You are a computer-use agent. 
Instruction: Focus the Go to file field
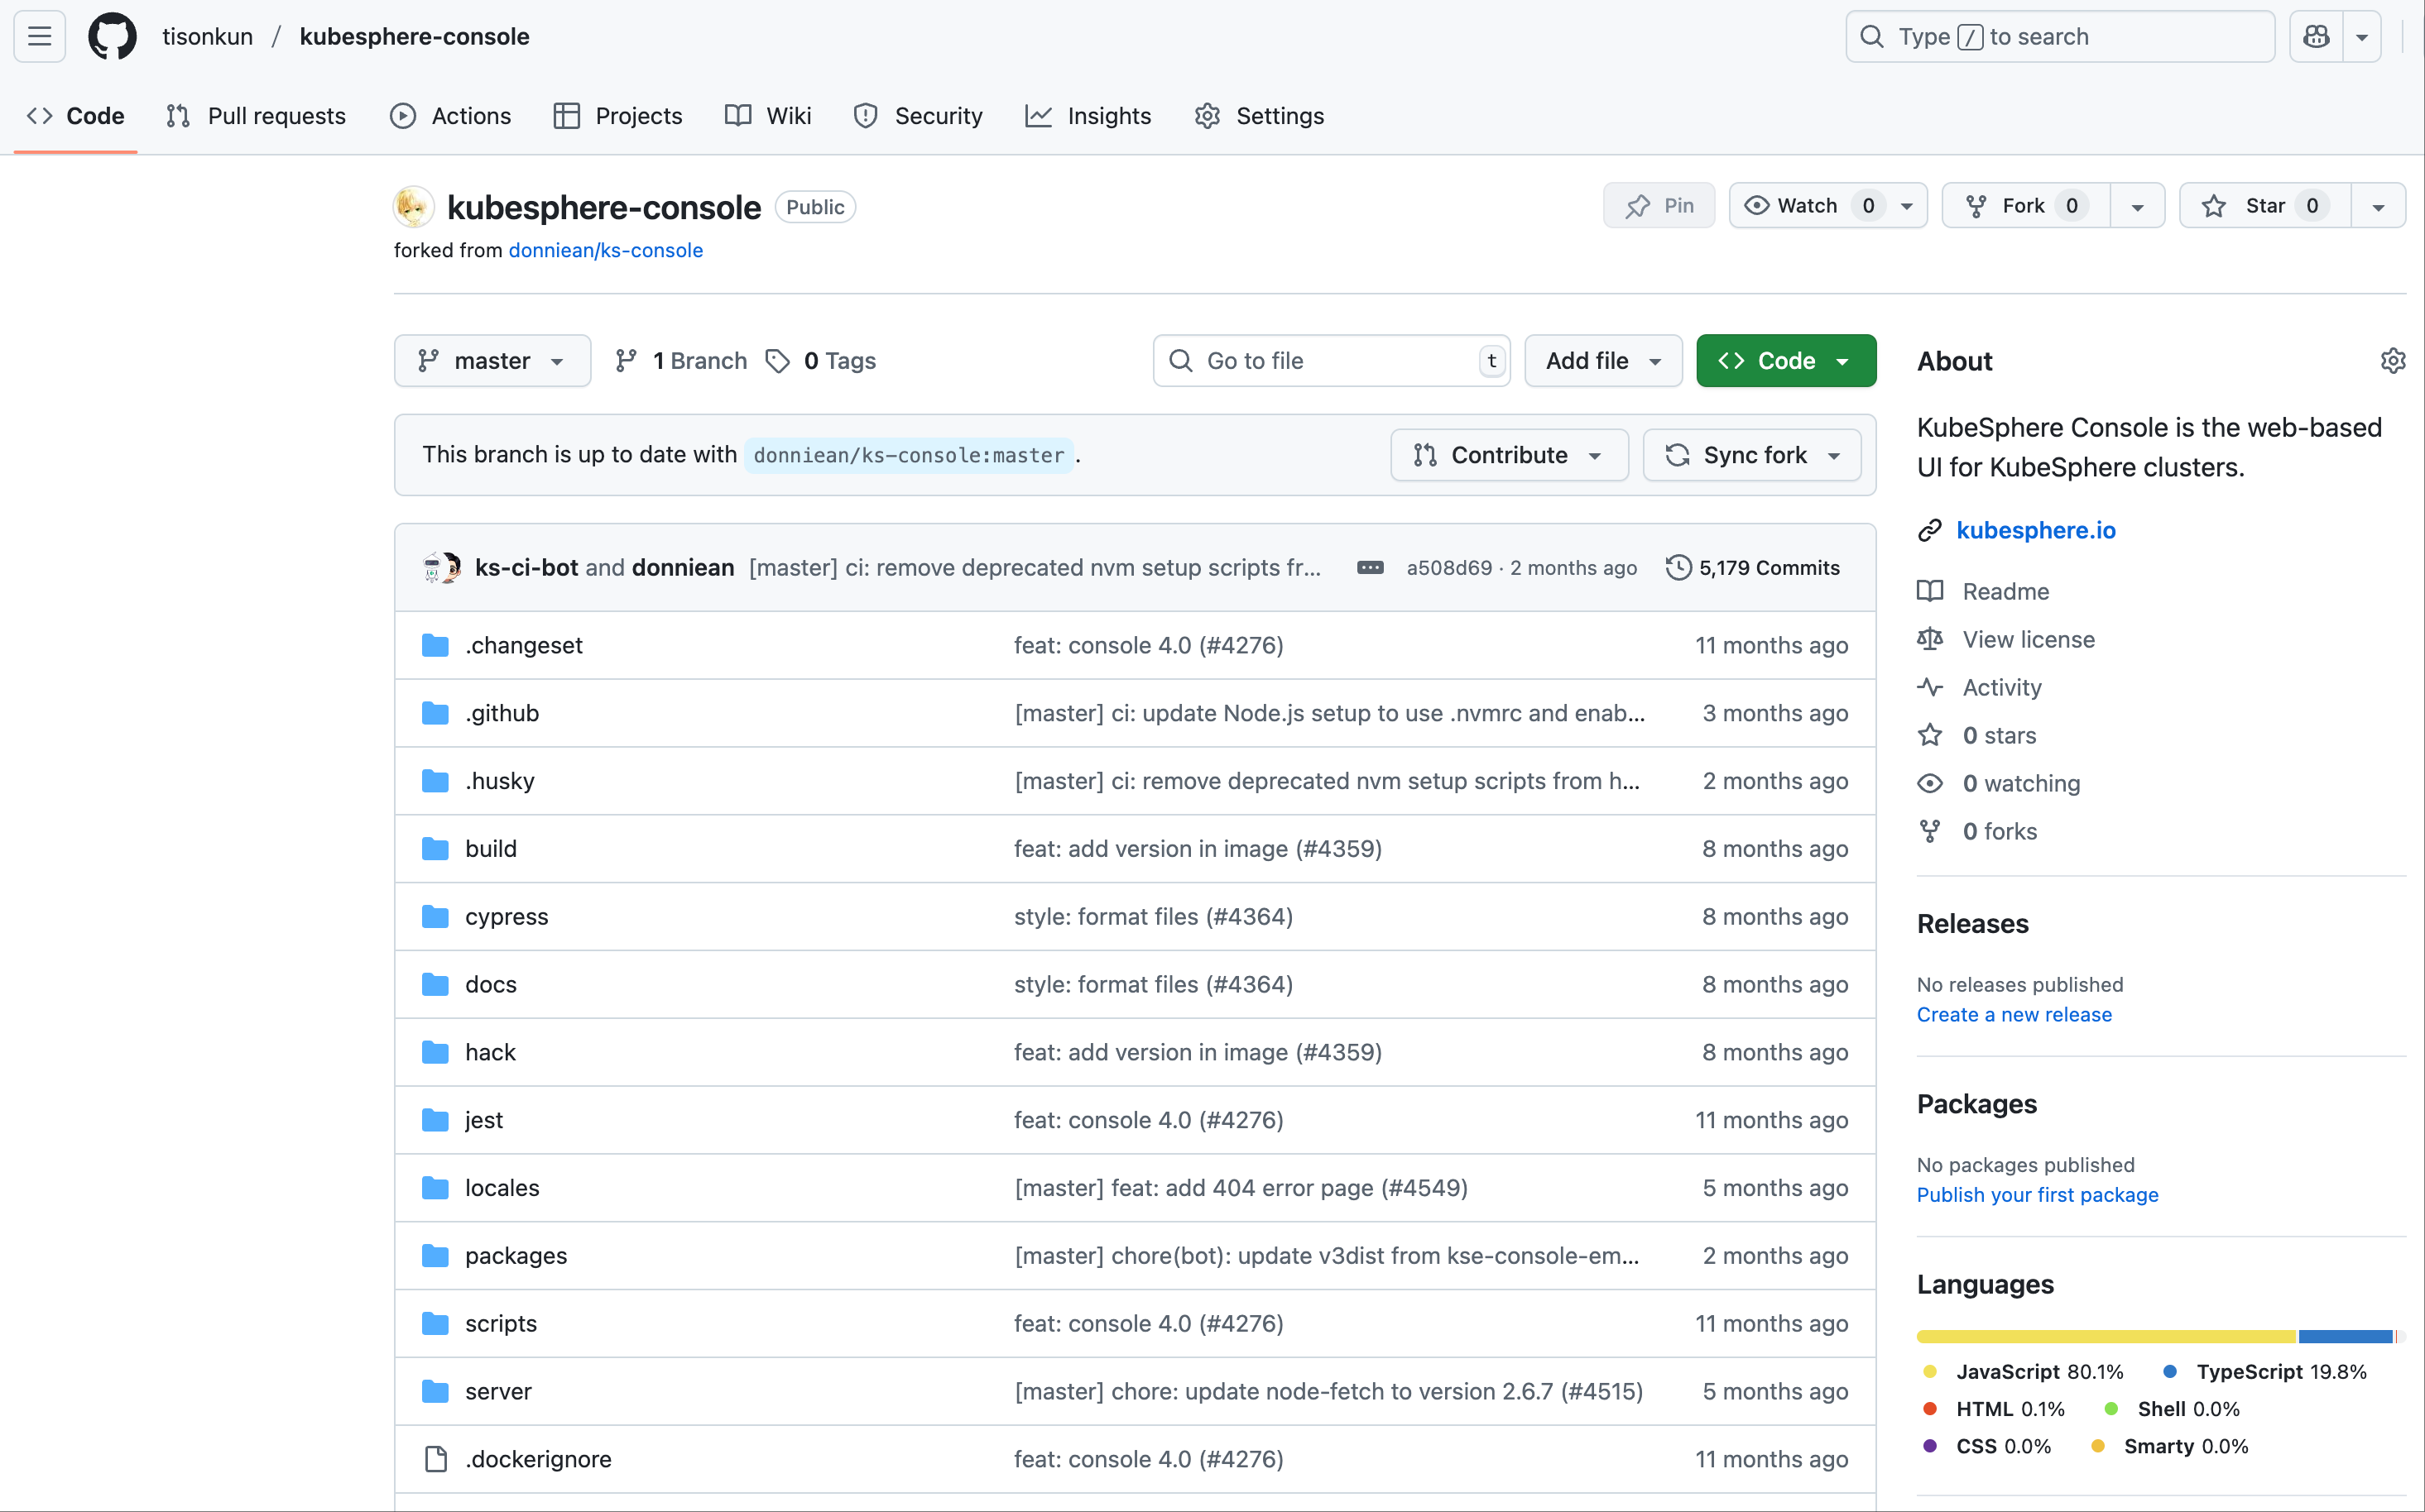(1331, 361)
